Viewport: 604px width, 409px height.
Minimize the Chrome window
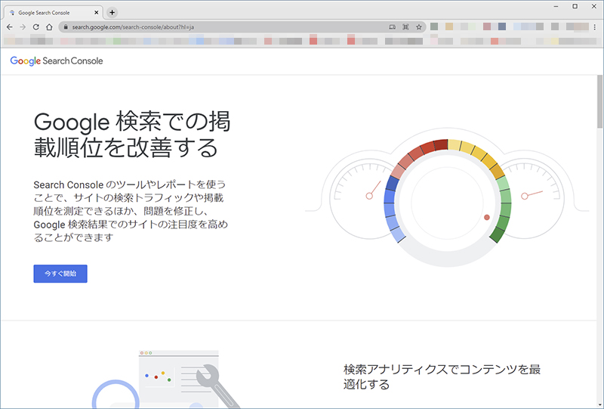(x=556, y=6)
